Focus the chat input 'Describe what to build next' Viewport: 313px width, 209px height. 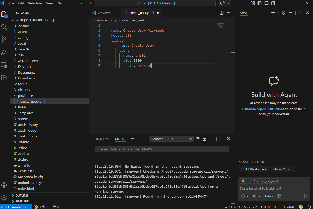[274, 188]
